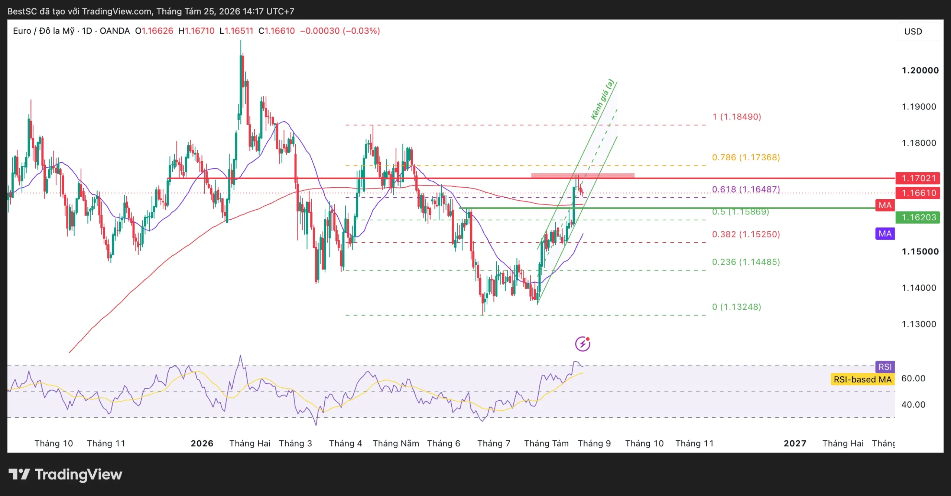
Task: Select Fibonacci level 0.786 (1.17368) label
Action: [x=746, y=157]
